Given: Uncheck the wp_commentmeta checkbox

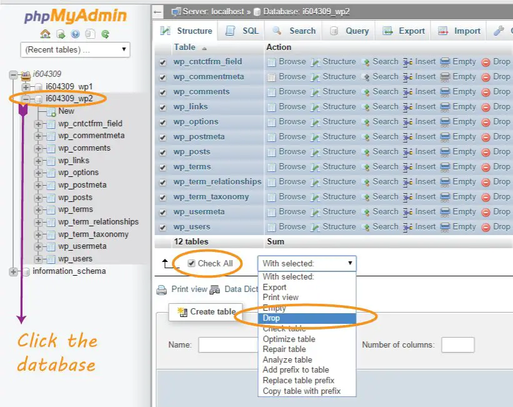Looking at the screenshot, I should pos(163,78).
